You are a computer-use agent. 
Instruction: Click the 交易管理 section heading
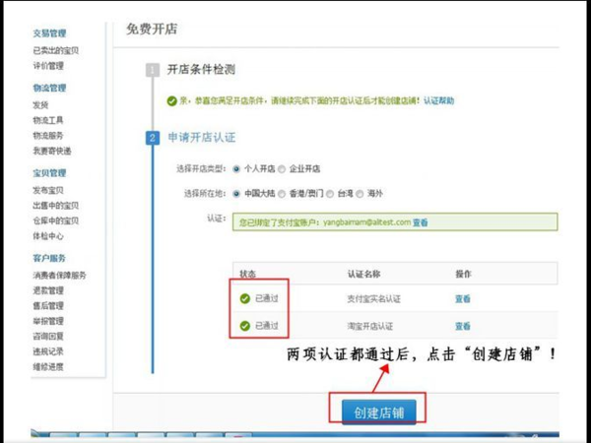[49, 33]
